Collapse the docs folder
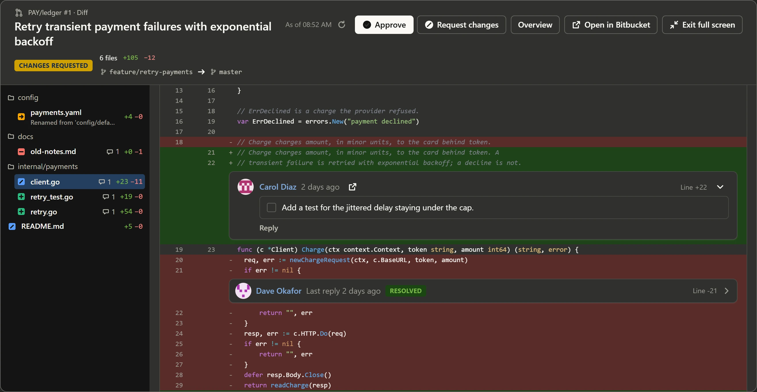Viewport: 757px width, 392px height. pos(20,137)
